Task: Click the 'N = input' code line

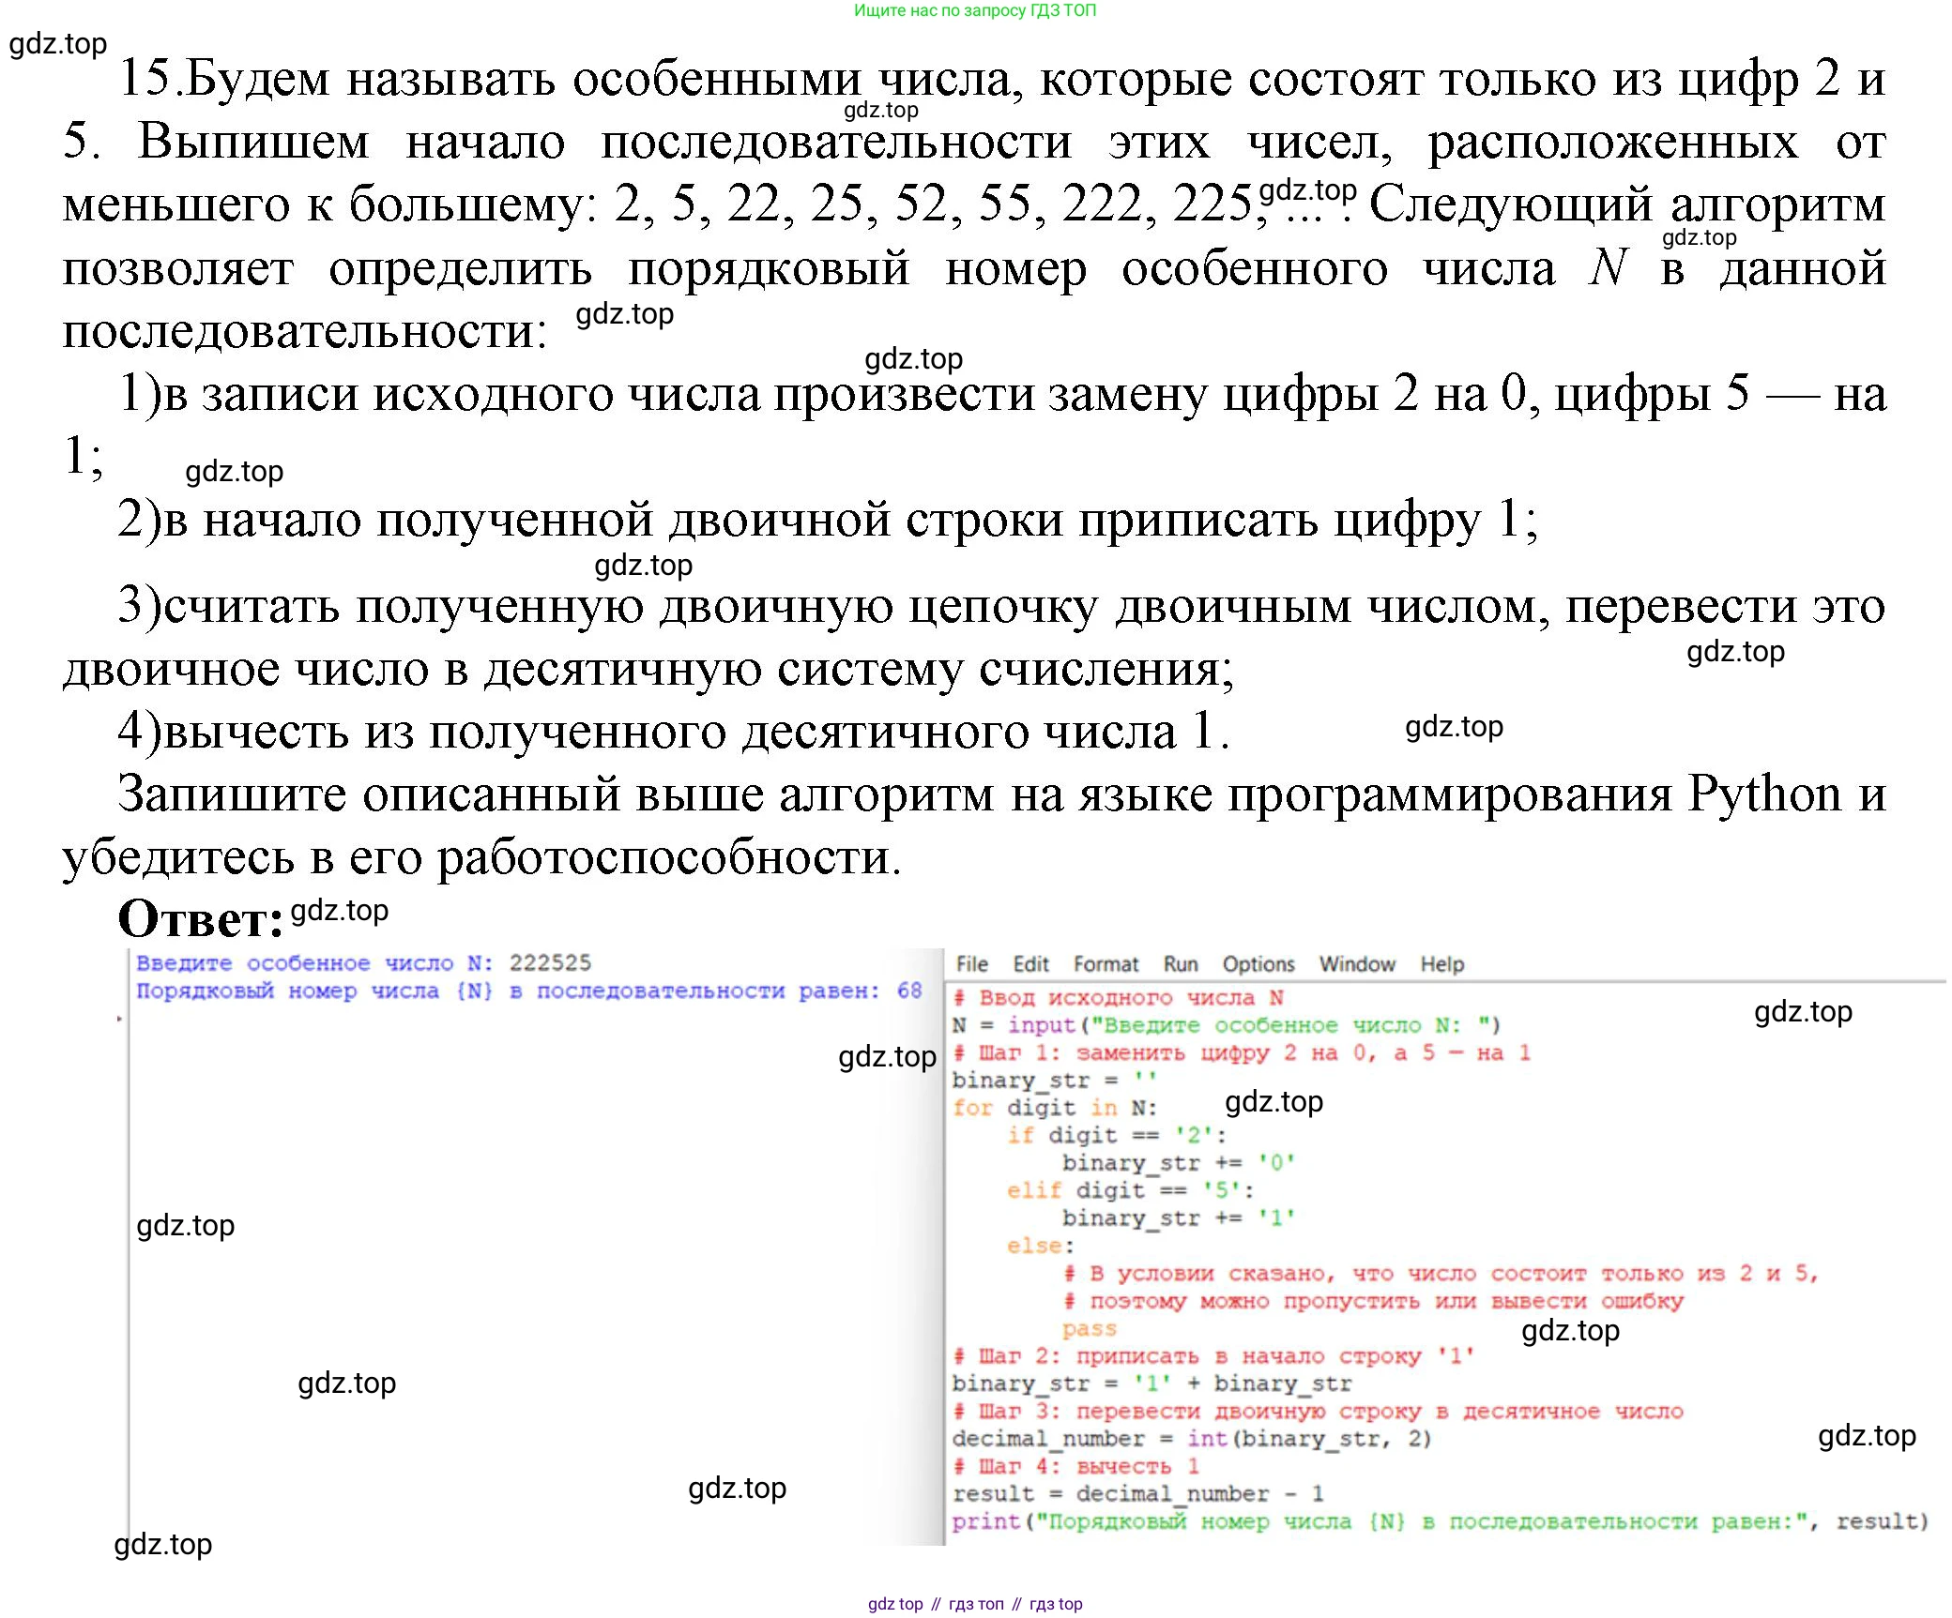Action: tap(1227, 1025)
